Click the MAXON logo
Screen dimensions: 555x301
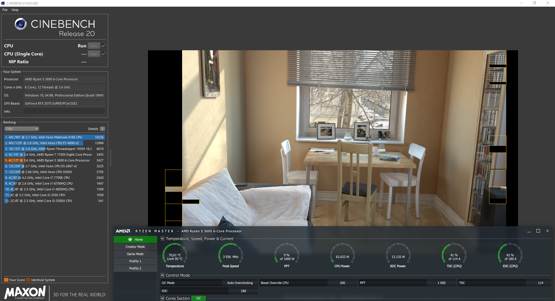click(25, 292)
